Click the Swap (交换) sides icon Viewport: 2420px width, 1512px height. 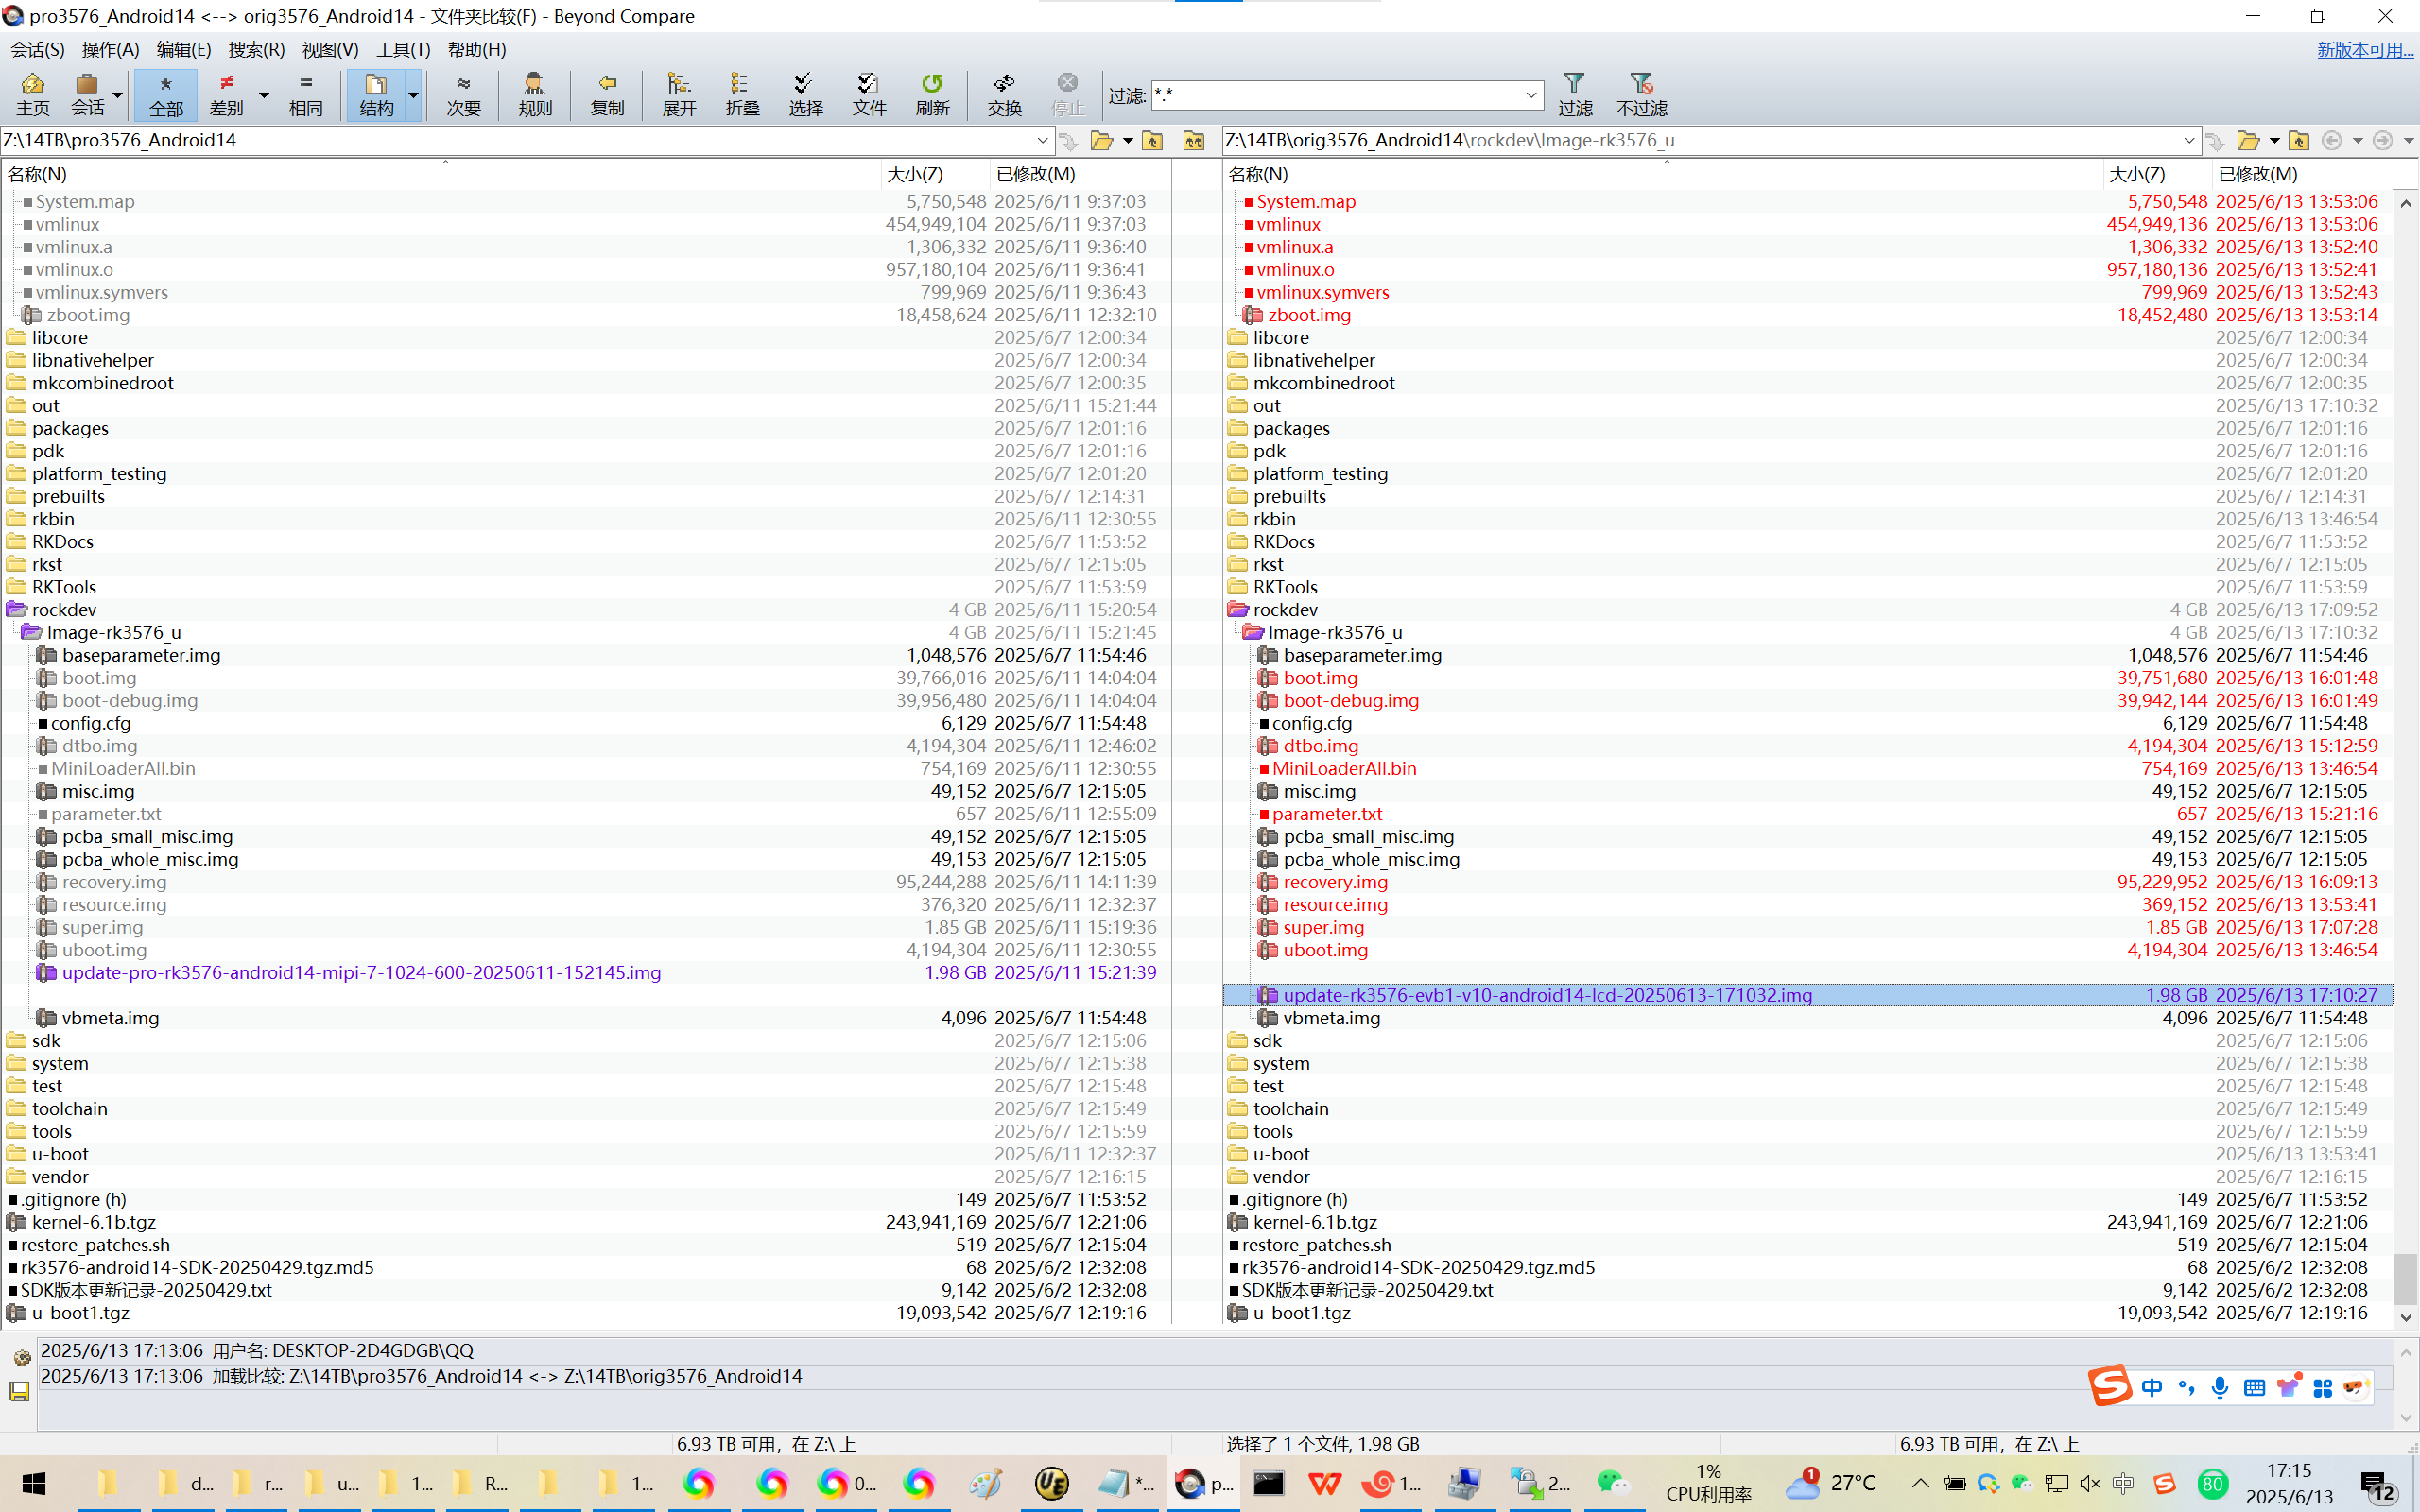point(1004,94)
